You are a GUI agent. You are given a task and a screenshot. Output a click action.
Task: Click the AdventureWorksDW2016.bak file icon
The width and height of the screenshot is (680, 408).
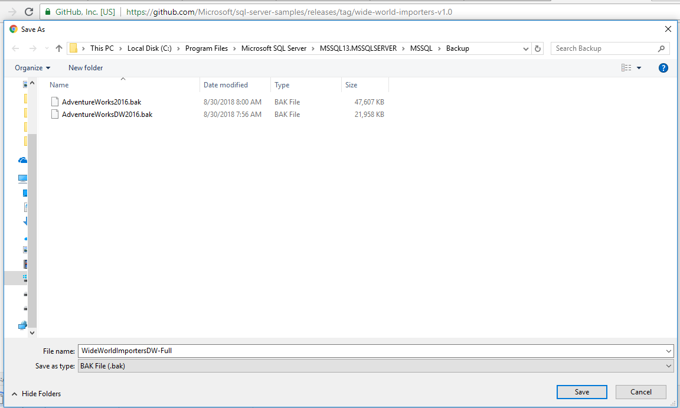[x=55, y=115]
